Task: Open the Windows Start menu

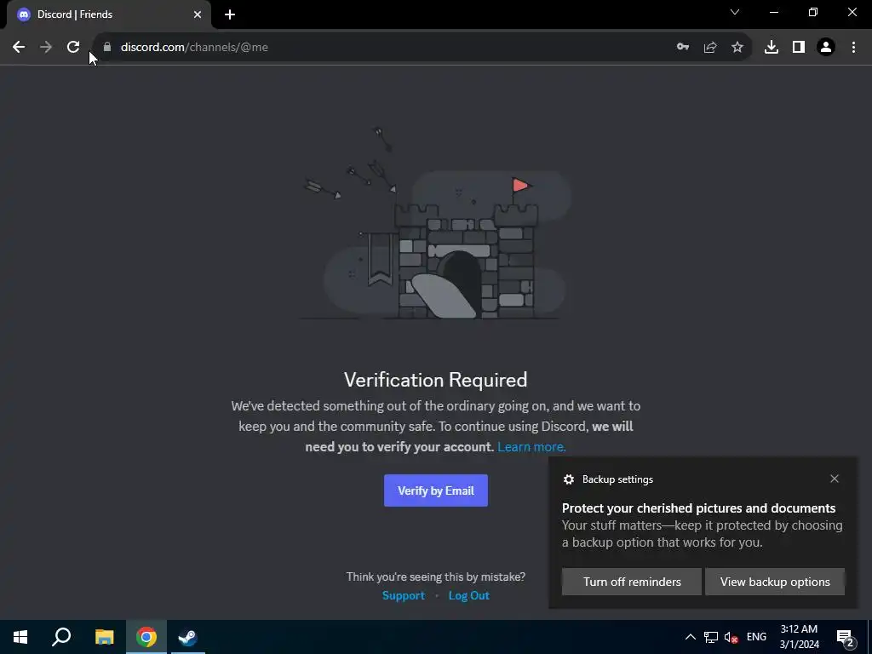Action: [20, 637]
